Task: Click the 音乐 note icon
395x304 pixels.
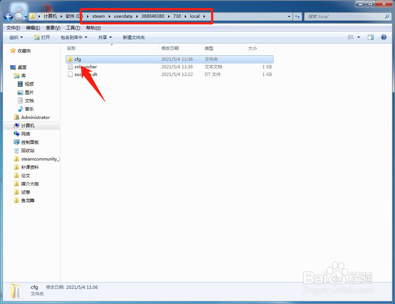Action: click(20, 109)
